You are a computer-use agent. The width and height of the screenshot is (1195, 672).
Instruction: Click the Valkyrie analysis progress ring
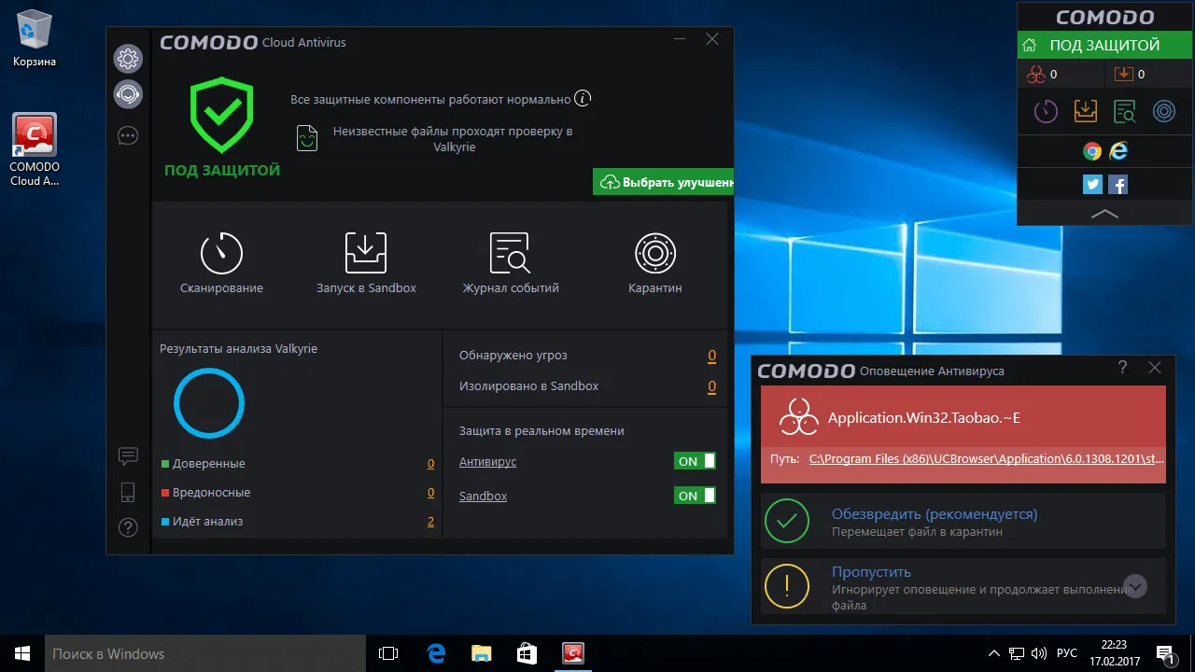click(209, 403)
